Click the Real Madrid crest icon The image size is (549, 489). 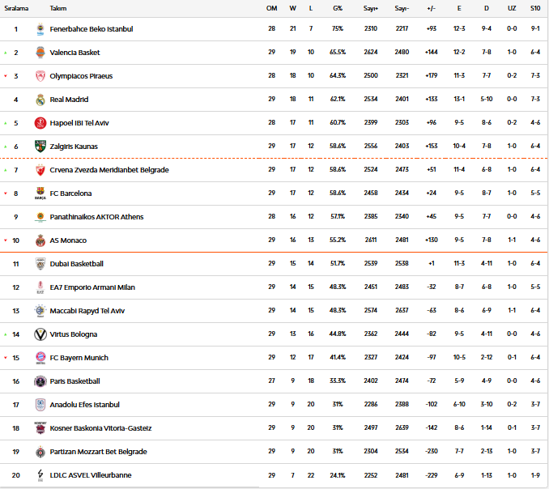[40, 100]
